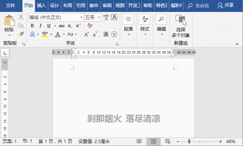Screen dimensions: 243x146
Task: Expand highlight color dropdown arrow
Action: click(51, 34)
